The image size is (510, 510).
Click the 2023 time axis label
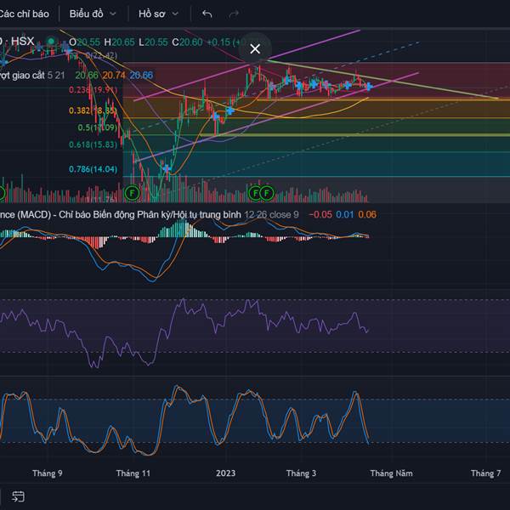[226, 473]
